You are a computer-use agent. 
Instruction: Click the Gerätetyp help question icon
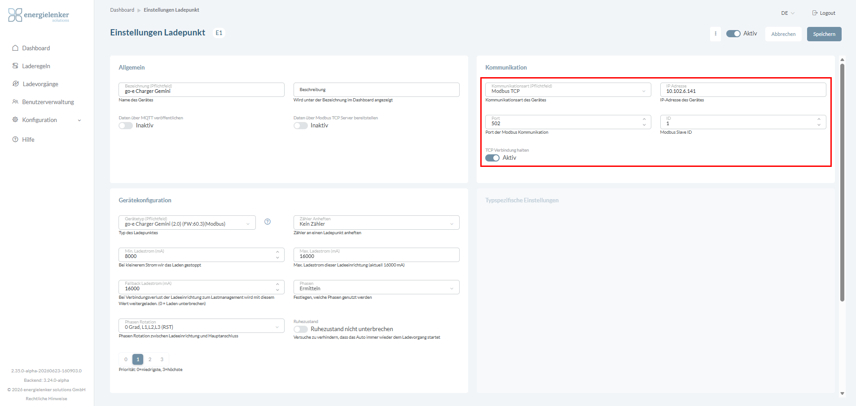268,222
